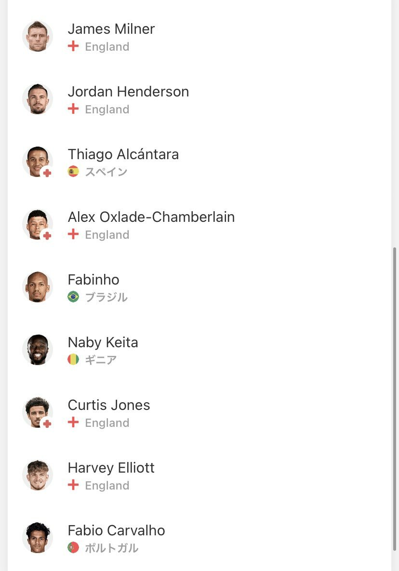Image resolution: width=399 pixels, height=571 pixels.
Task: Click Naby Keita's headshot image
Action: 38,350
